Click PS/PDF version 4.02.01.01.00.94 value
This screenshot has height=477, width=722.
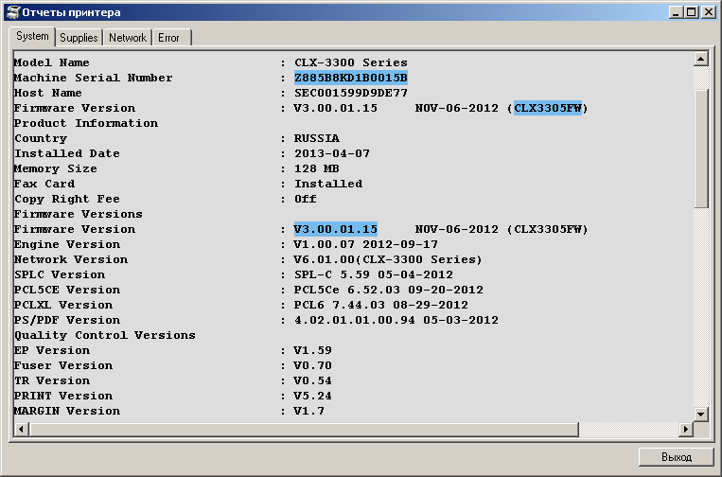tap(396, 321)
